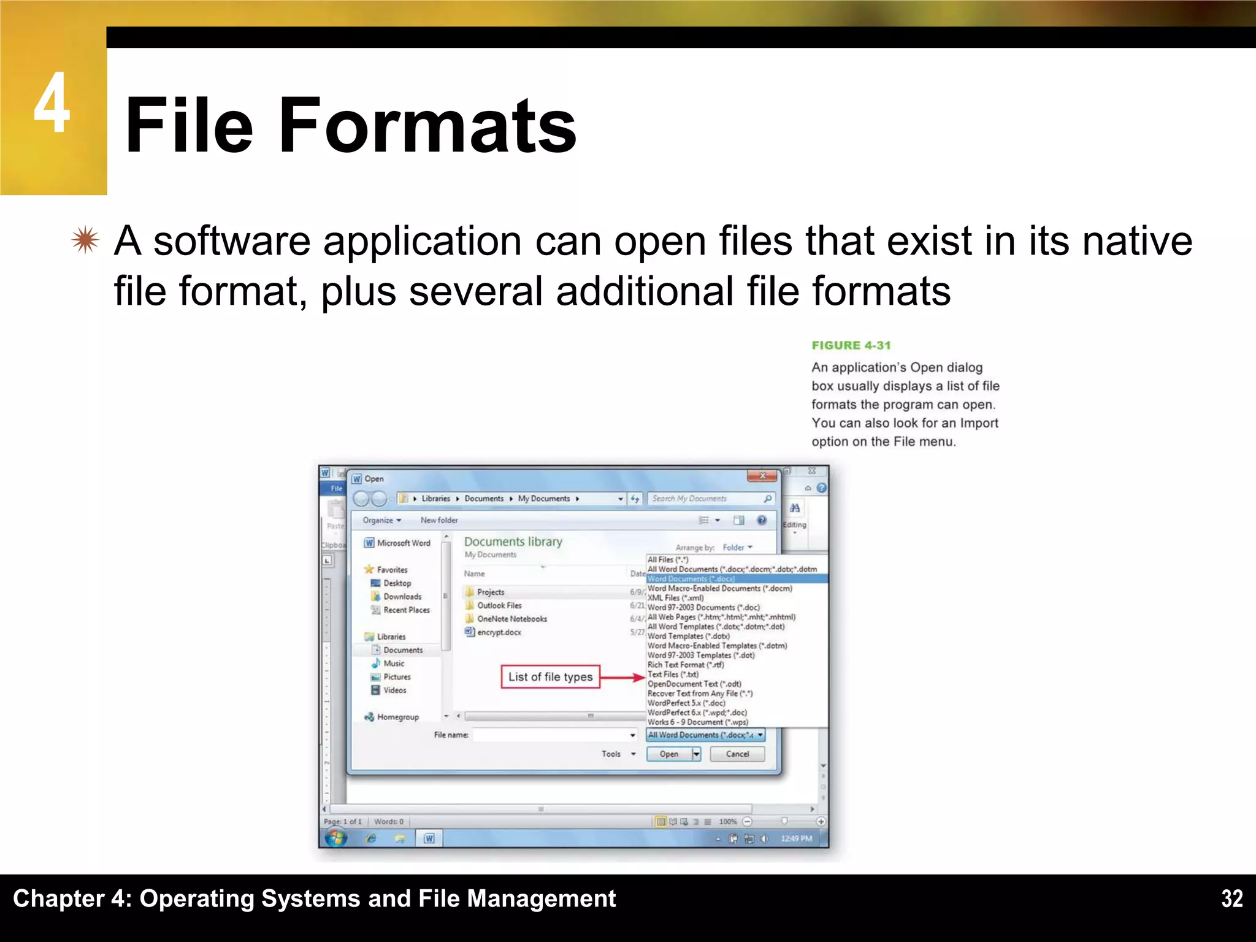Open the All Word Documents file type combo box

pyautogui.click(x=706, y=735)
